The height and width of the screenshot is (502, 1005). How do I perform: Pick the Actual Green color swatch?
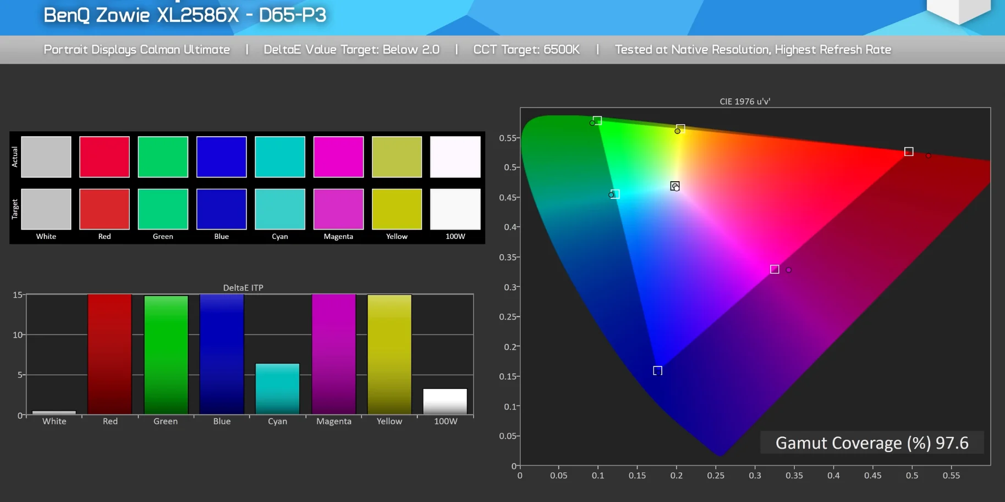(x=163, y=157)
